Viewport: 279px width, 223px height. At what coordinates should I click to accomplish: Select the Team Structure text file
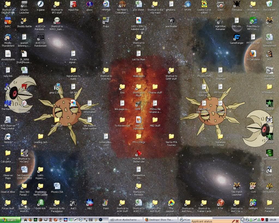[x=220, y=70]
